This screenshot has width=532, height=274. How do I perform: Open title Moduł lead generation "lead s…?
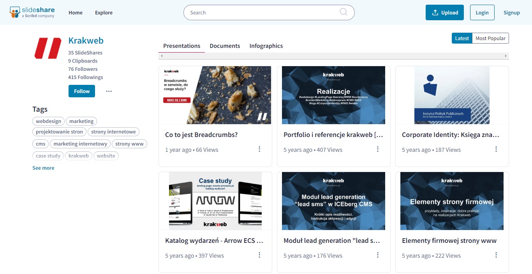pyautogui.click(x=332, y=241)
